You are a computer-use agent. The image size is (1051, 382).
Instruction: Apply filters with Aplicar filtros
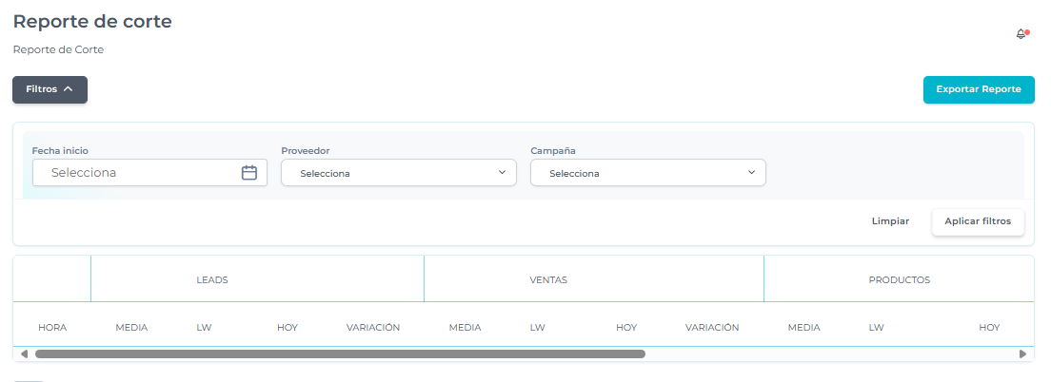978,221
